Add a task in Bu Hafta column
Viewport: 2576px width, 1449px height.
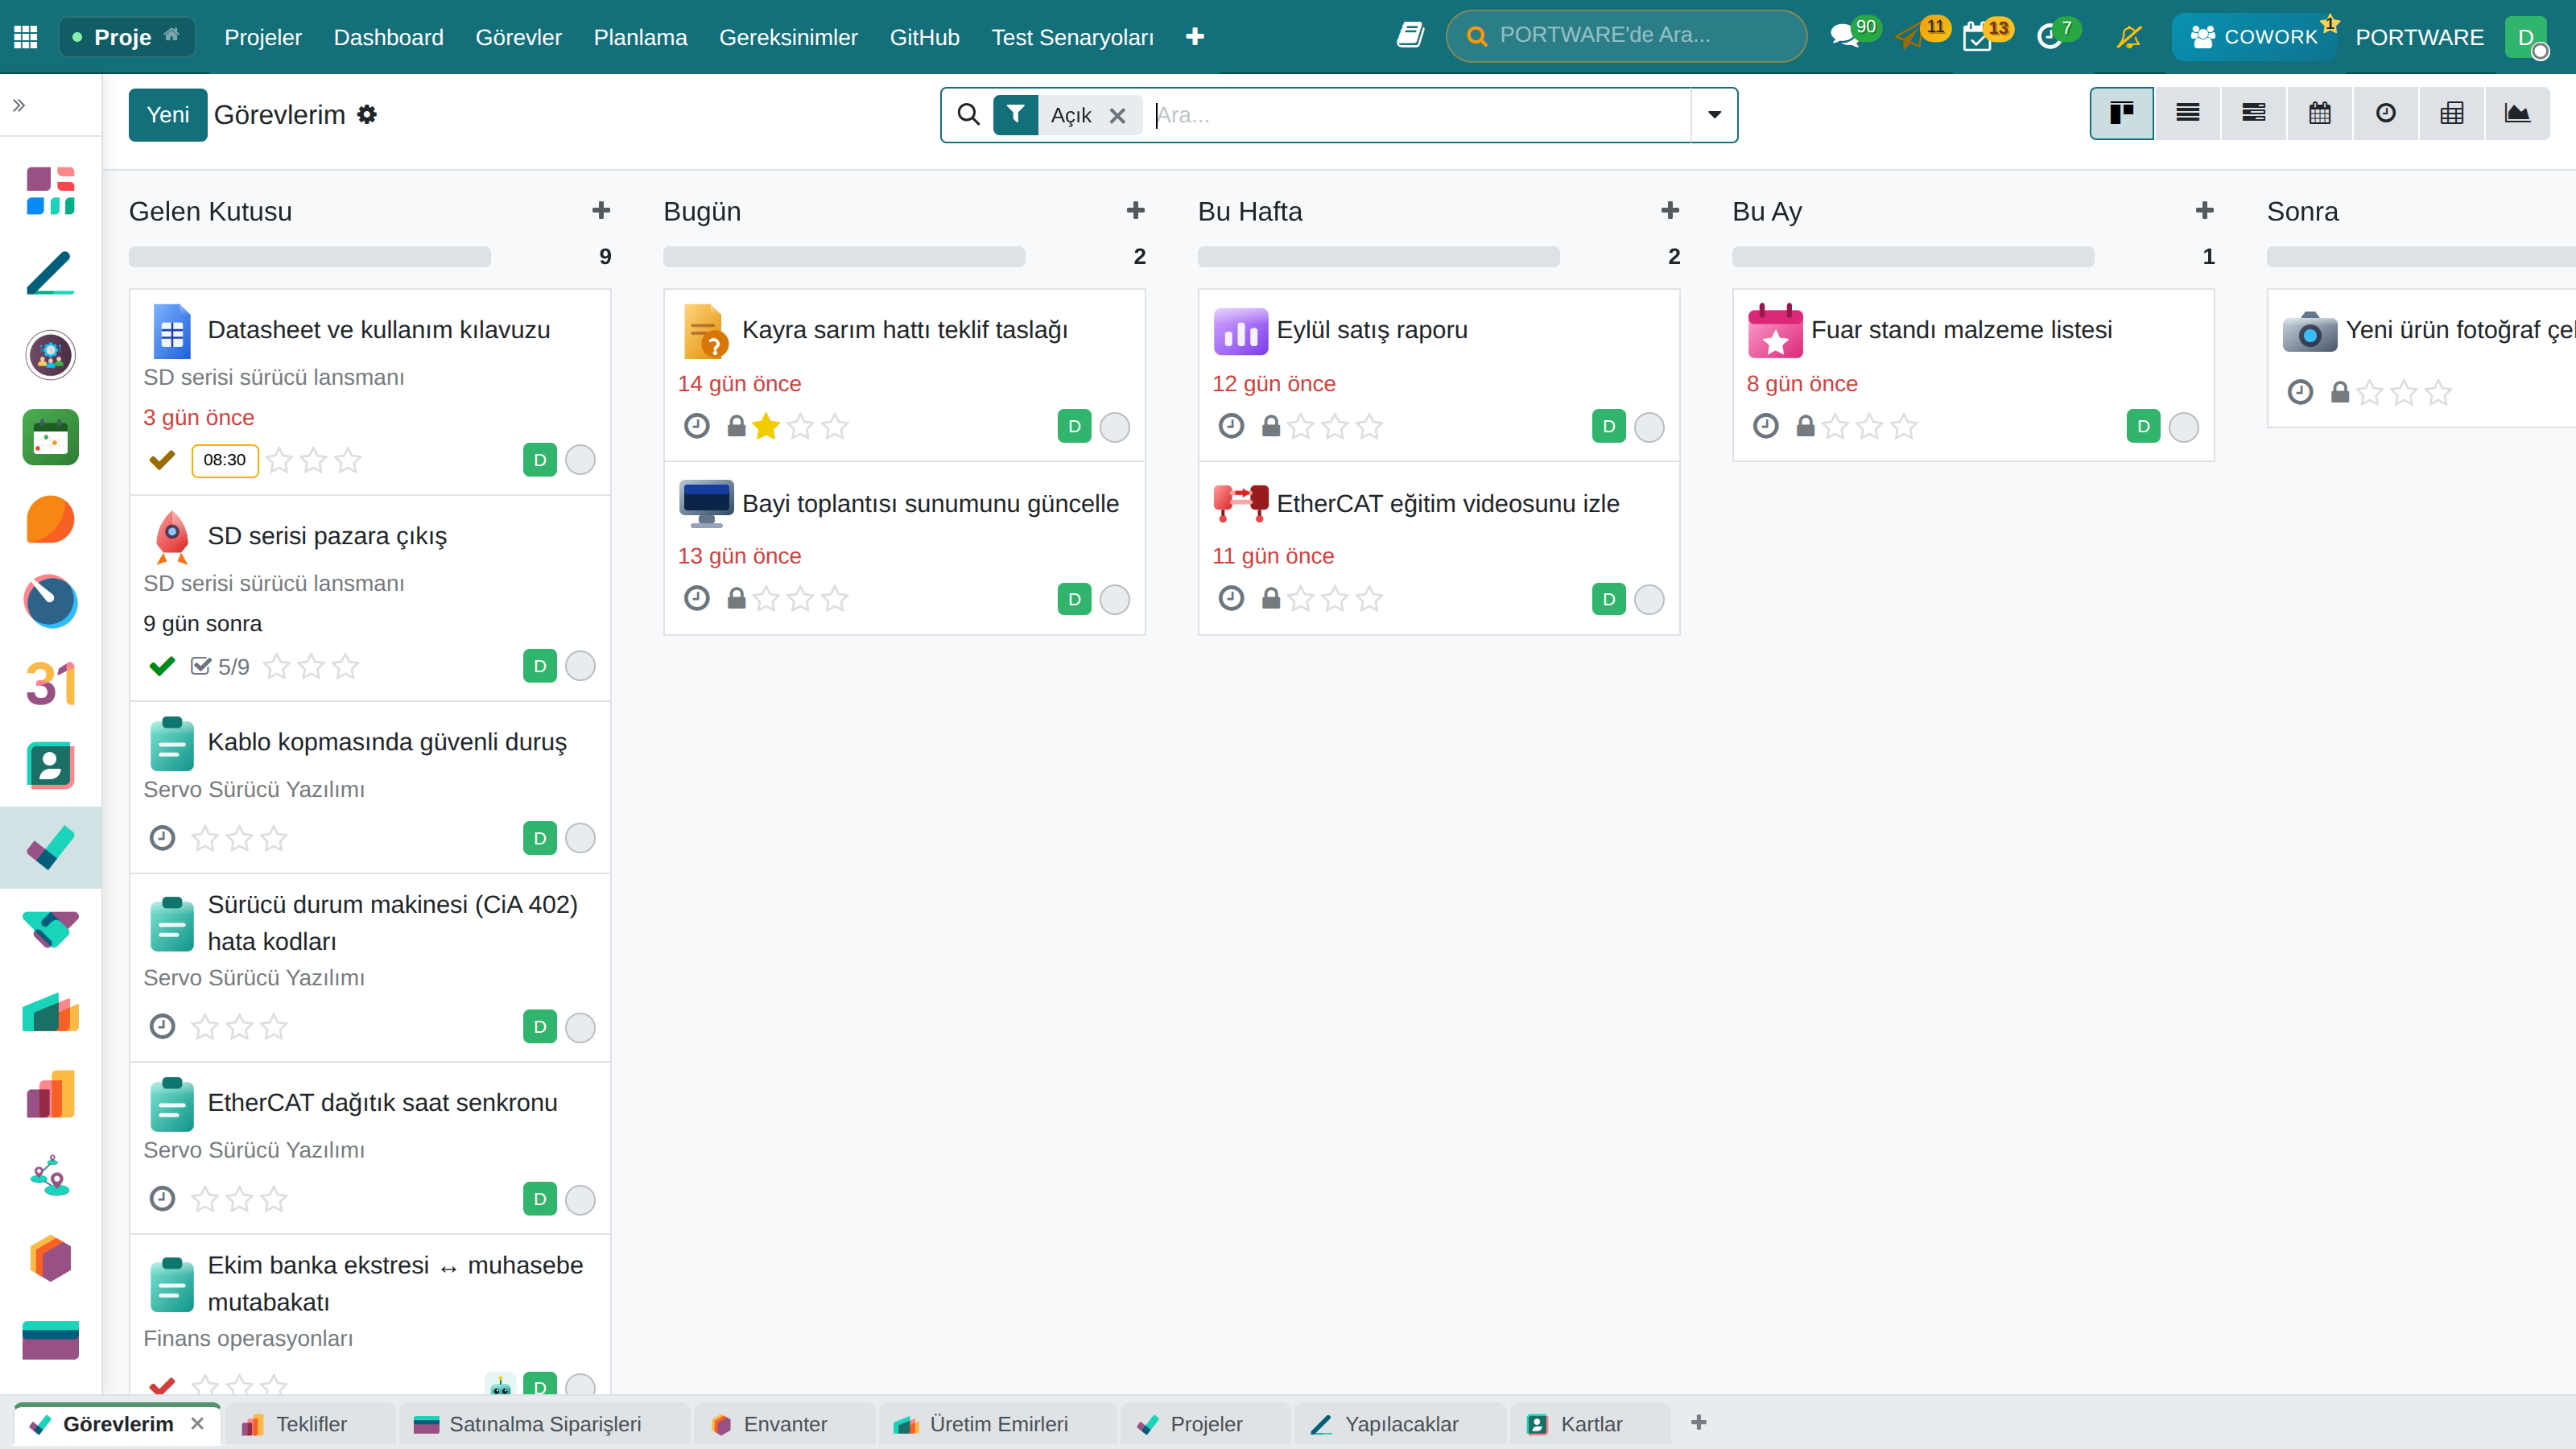(x=1670, y=210)
